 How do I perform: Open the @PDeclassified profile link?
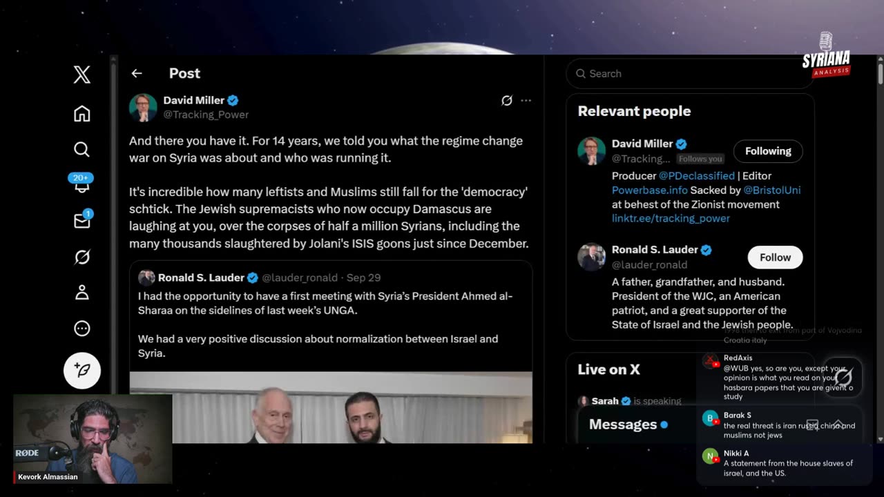pyautogui.click(x=696, y=176)
